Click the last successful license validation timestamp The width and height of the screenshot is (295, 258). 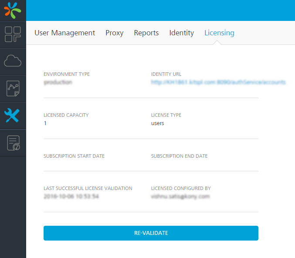pyautogui.click(x=71, y=197)
